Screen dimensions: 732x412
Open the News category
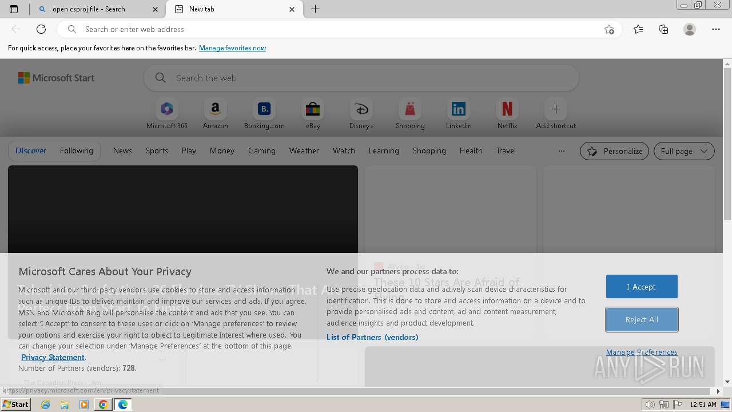pos(122,150)
